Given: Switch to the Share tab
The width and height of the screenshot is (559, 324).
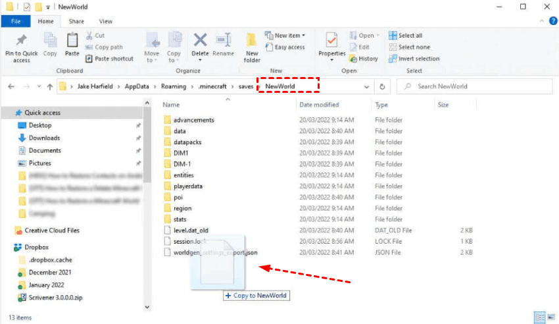Looking at the screenshot, I should coord(76,22).
